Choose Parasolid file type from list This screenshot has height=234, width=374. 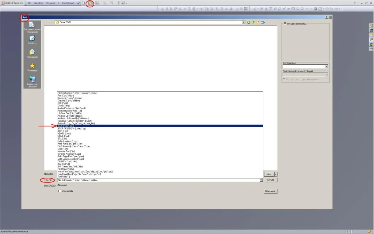point(160,124)
